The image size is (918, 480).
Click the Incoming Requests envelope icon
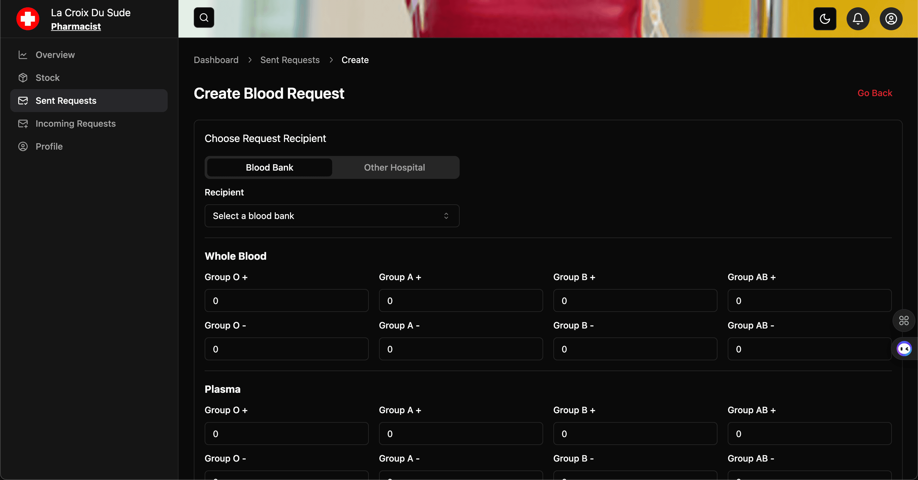[23, 124]
